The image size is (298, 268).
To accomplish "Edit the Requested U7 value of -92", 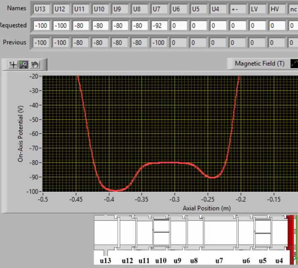I will [x=160, y=26].
